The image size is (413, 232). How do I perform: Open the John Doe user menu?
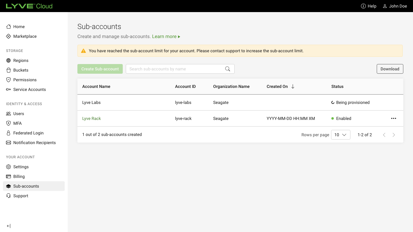point(395,6)
